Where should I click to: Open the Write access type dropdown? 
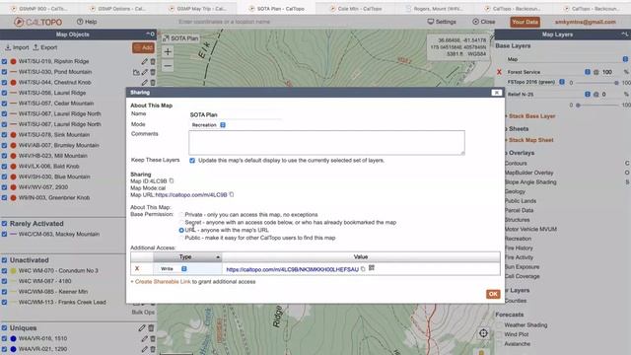pyautogui.click(x=174, y=268)
